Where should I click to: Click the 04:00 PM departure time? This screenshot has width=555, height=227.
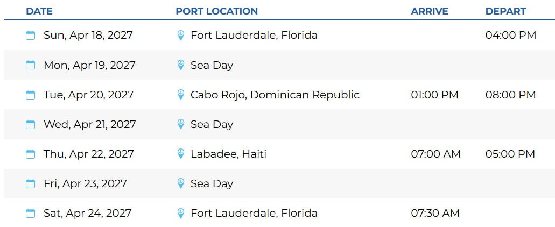pos(510,36)
